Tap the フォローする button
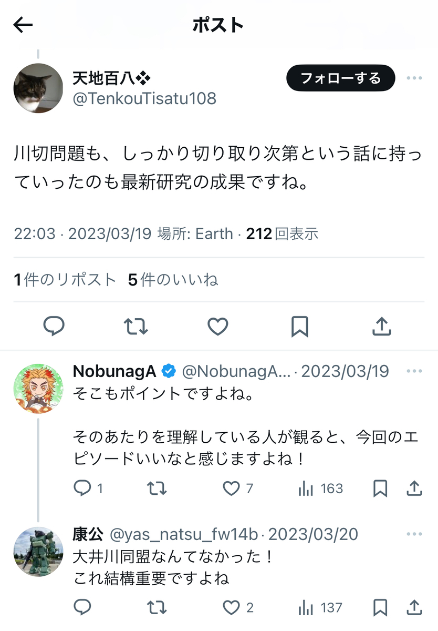The width and height of the screenshot is (438, 631). click(340, 78)
